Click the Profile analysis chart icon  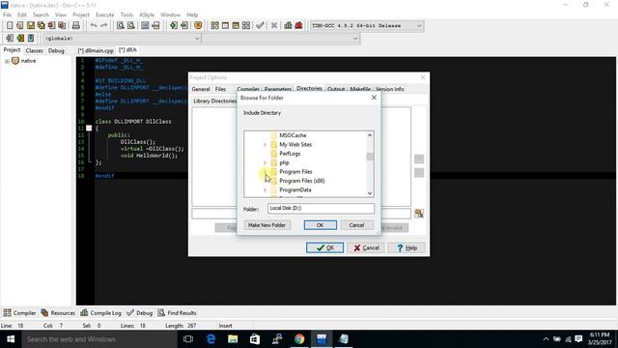[288, 26]
